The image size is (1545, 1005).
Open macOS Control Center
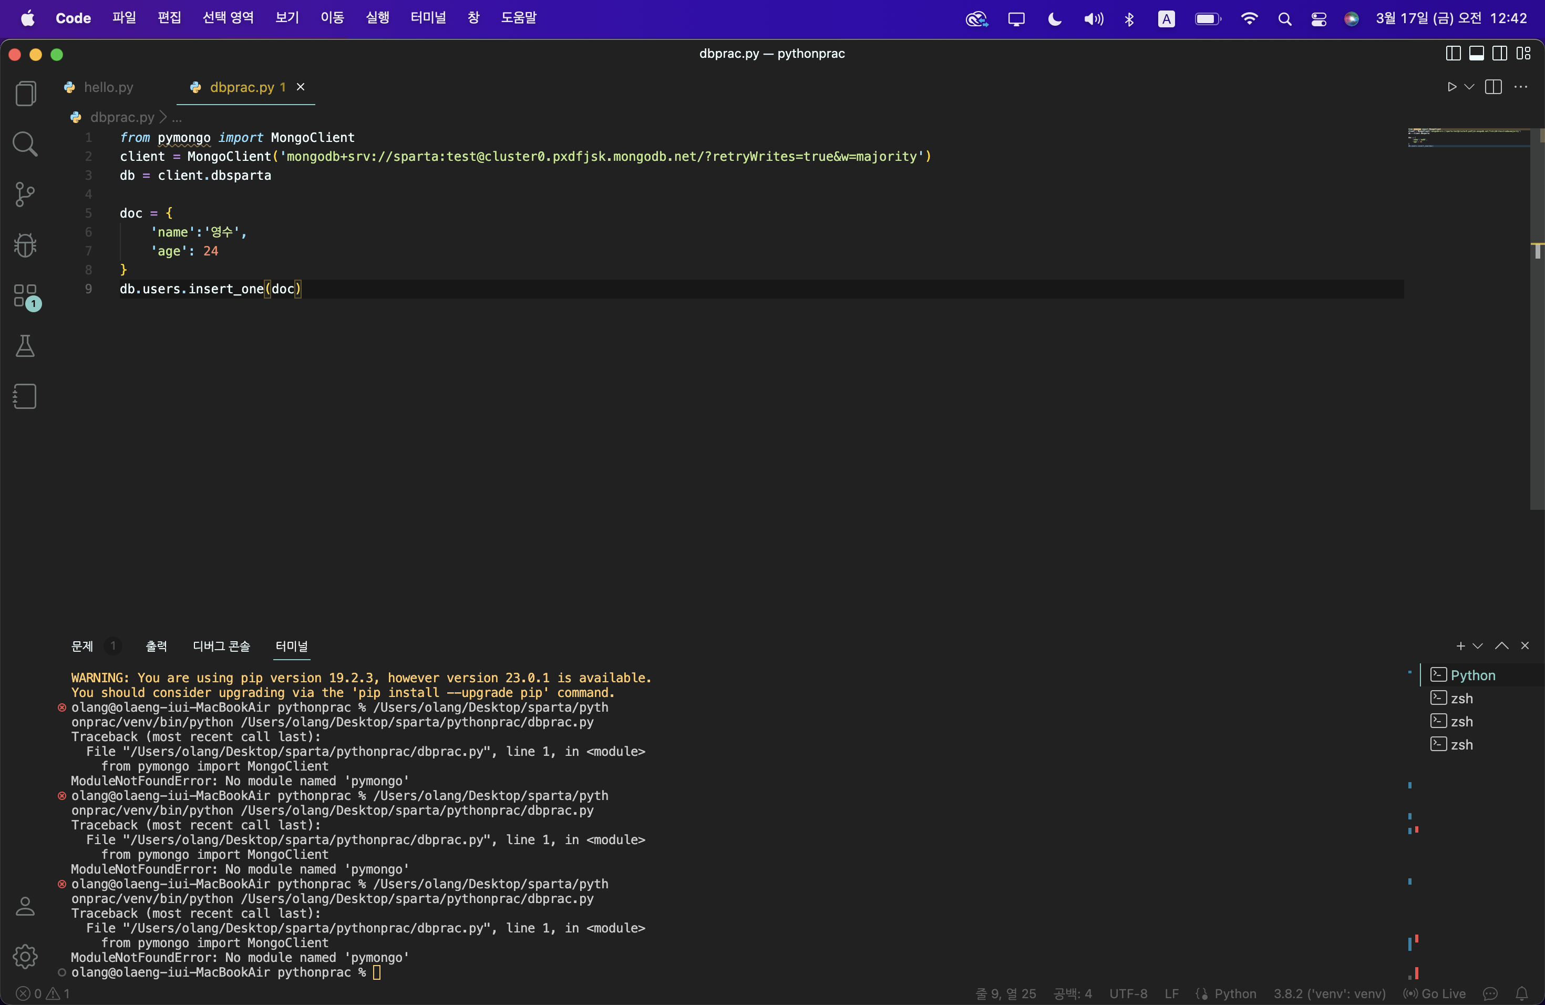tap(1319, 19)
